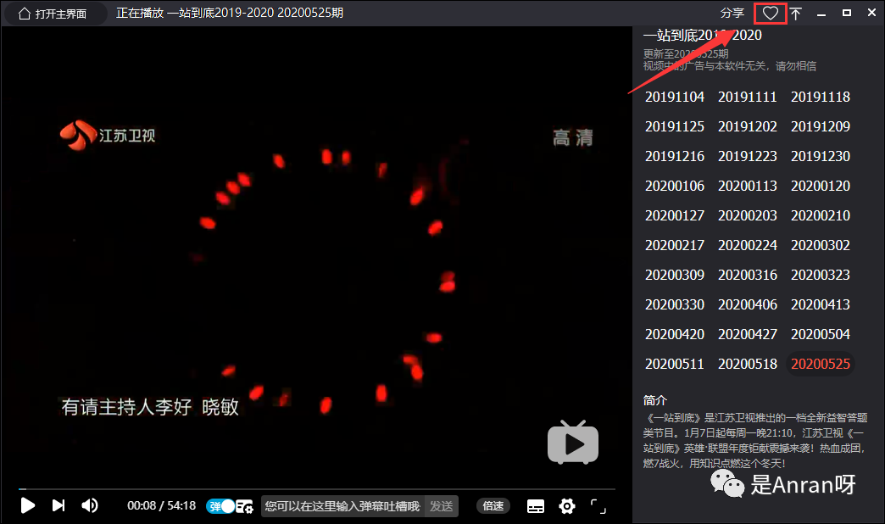
Task: Open the subtitle options icon
Action: pos(536,506)
